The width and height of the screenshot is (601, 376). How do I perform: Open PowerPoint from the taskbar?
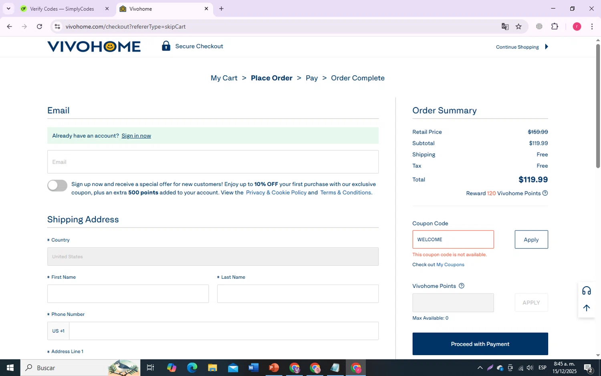click(x=274, y=368)
